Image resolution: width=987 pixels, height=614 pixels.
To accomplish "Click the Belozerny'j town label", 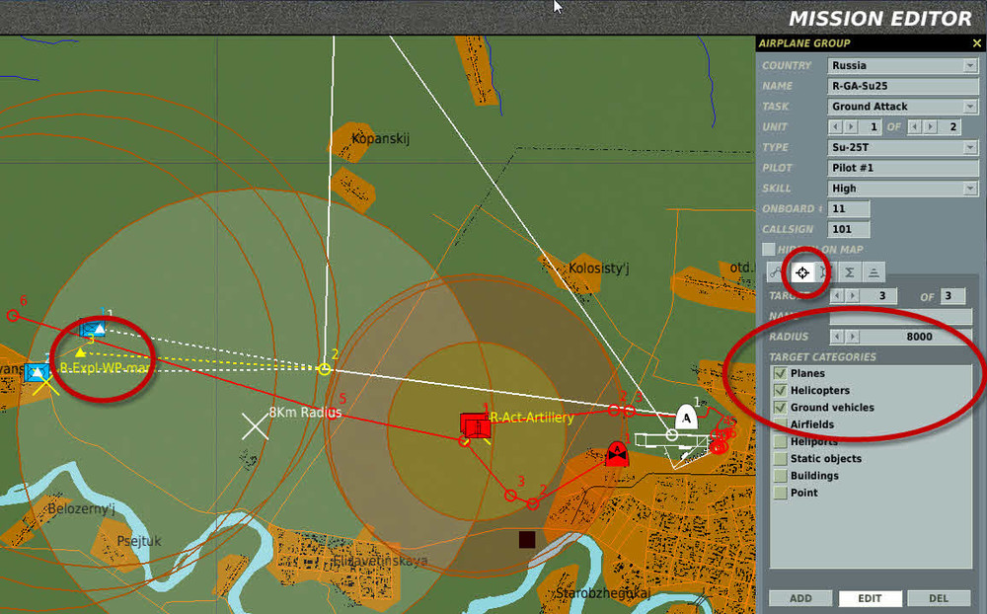I will pos(82,508).
